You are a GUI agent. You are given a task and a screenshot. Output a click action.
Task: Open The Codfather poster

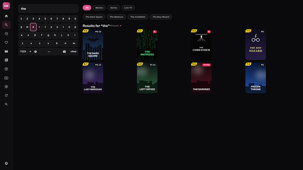click(x=202, y=45)
